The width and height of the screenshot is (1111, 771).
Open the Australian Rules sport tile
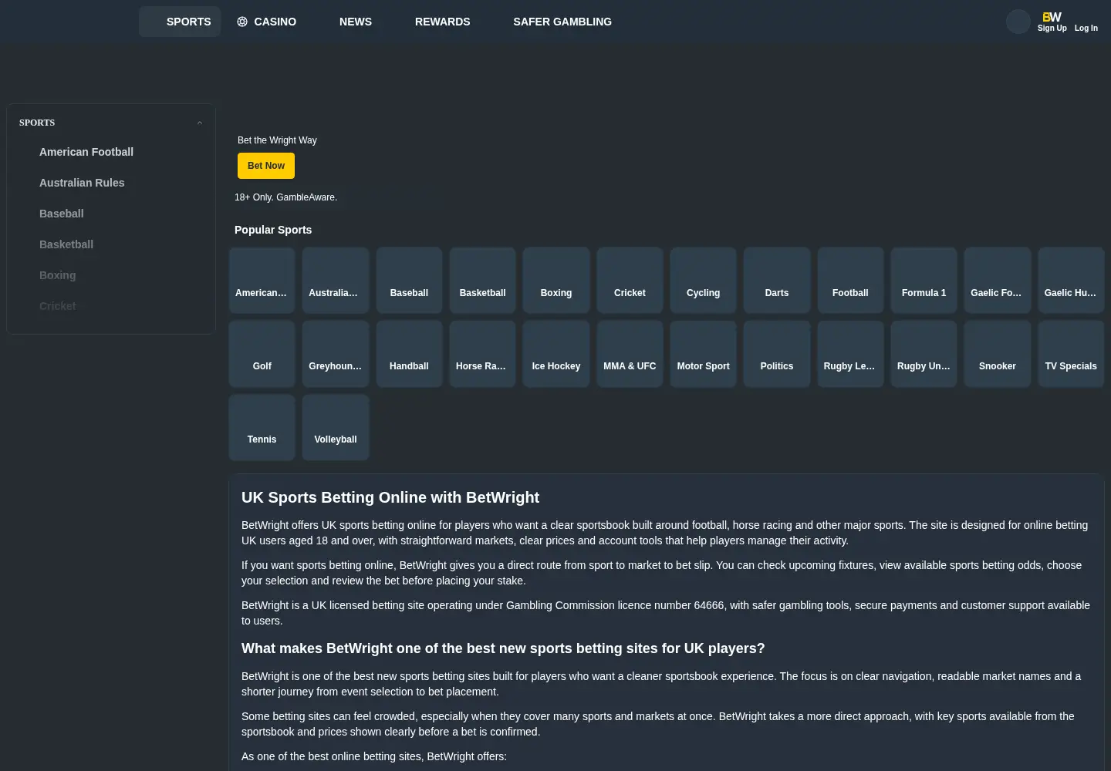(336, 280)
